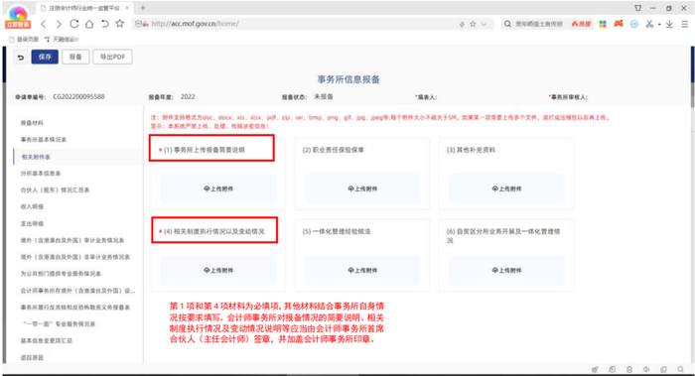Viewport: 695px width, 376px height.
Task: Expand address bar dropdown chevron
Action: pos(485,25)
